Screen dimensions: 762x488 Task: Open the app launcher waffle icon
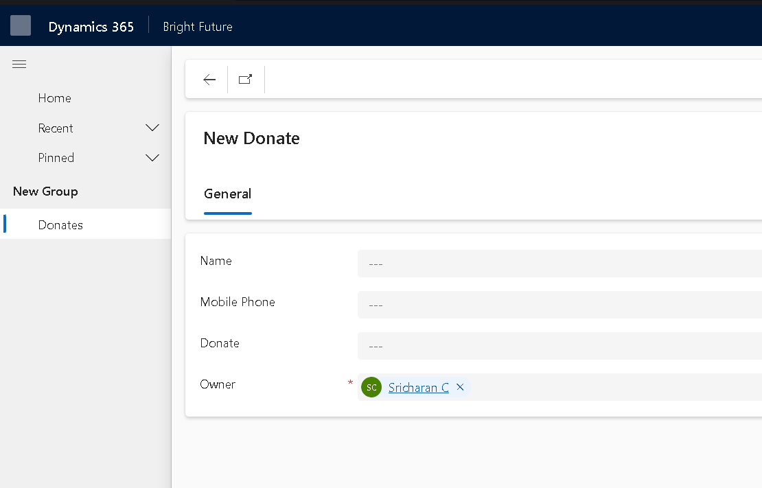(21, 26)
